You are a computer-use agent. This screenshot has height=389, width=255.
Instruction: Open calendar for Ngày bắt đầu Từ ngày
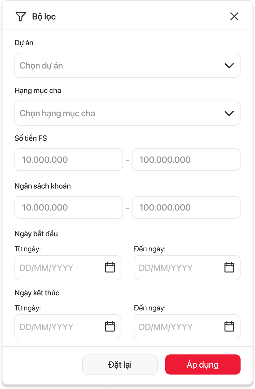(x=110, y=267)
